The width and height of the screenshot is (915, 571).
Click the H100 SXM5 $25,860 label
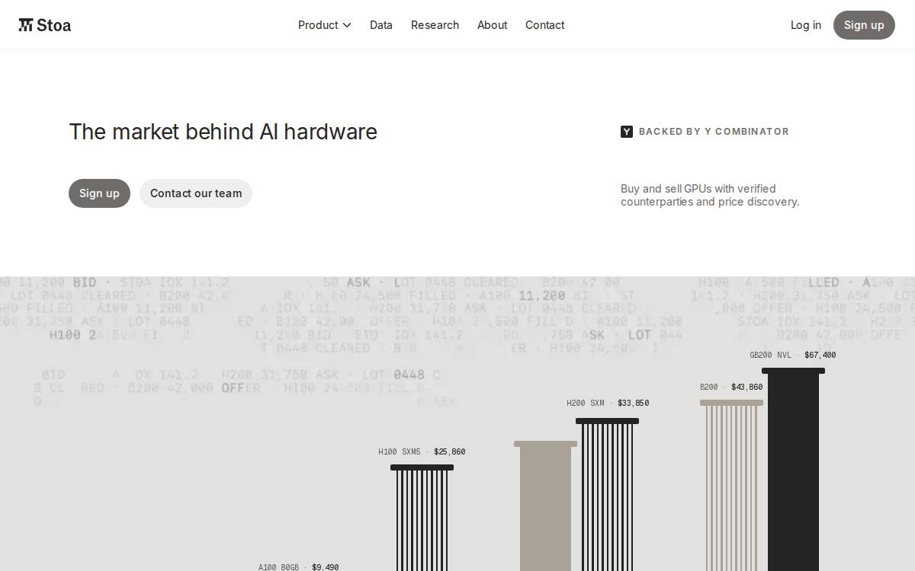coord(422,451)
